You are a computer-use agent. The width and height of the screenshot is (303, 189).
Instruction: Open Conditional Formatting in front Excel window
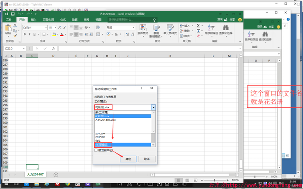tap(143, 30)
